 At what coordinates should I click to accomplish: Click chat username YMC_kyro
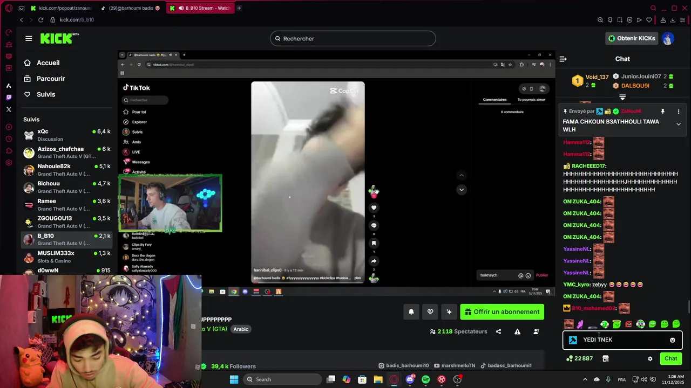tap(577, 285)
